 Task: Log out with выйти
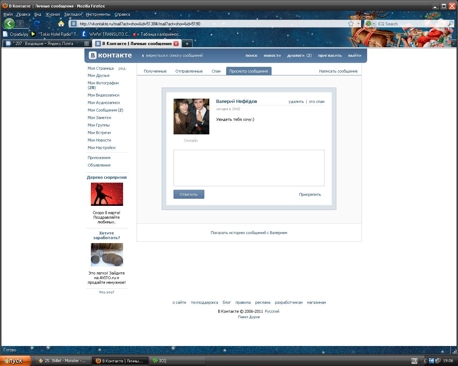click(x=355, y=55)
